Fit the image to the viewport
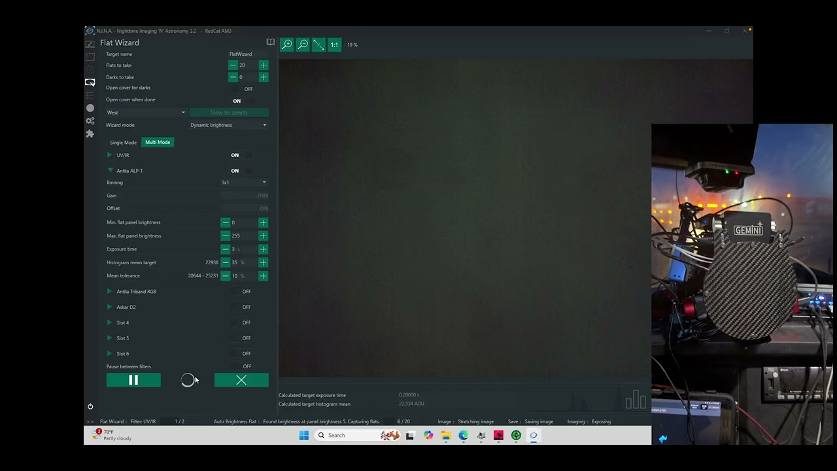Image resolution: width=837 pixels, height=471 pixels. click(318, 44)
